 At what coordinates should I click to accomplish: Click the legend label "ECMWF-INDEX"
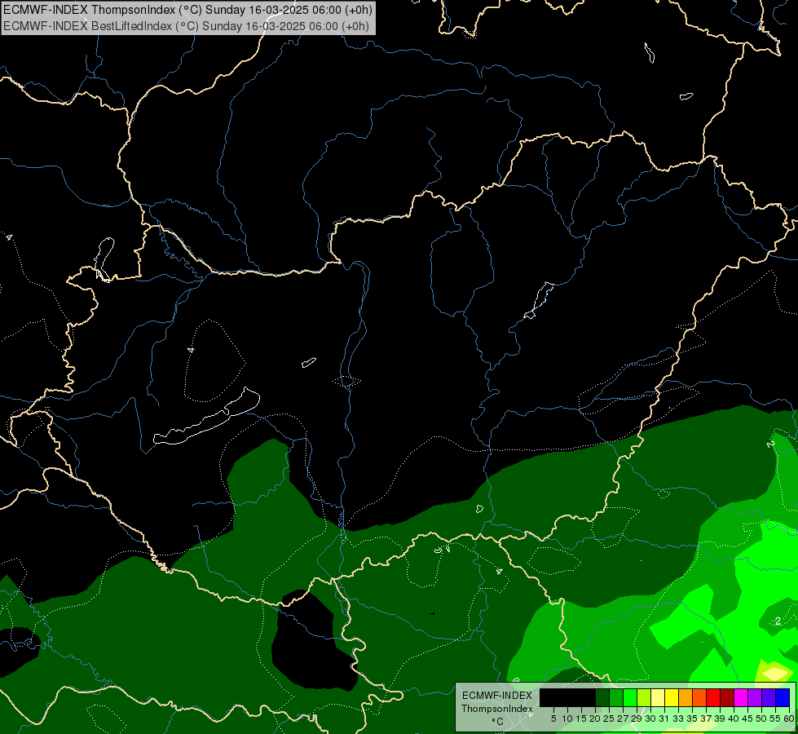tap(496, 696)
